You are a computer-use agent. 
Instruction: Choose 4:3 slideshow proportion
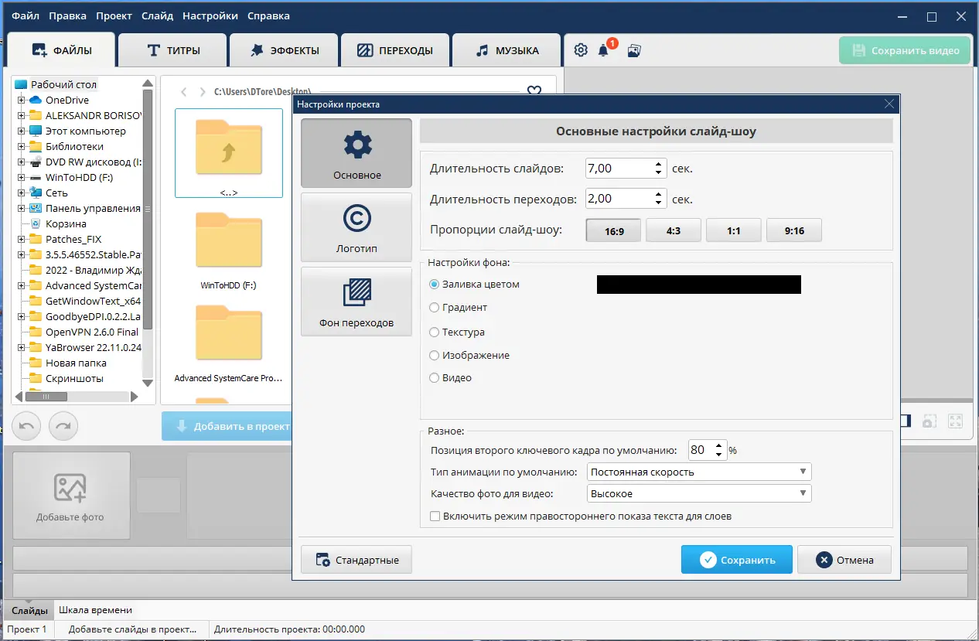(674, 230)
